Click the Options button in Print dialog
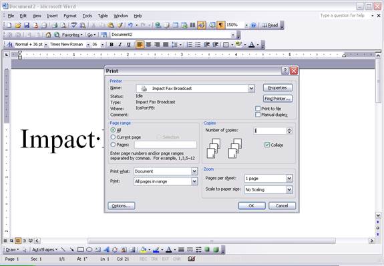 tap(122, 205)
